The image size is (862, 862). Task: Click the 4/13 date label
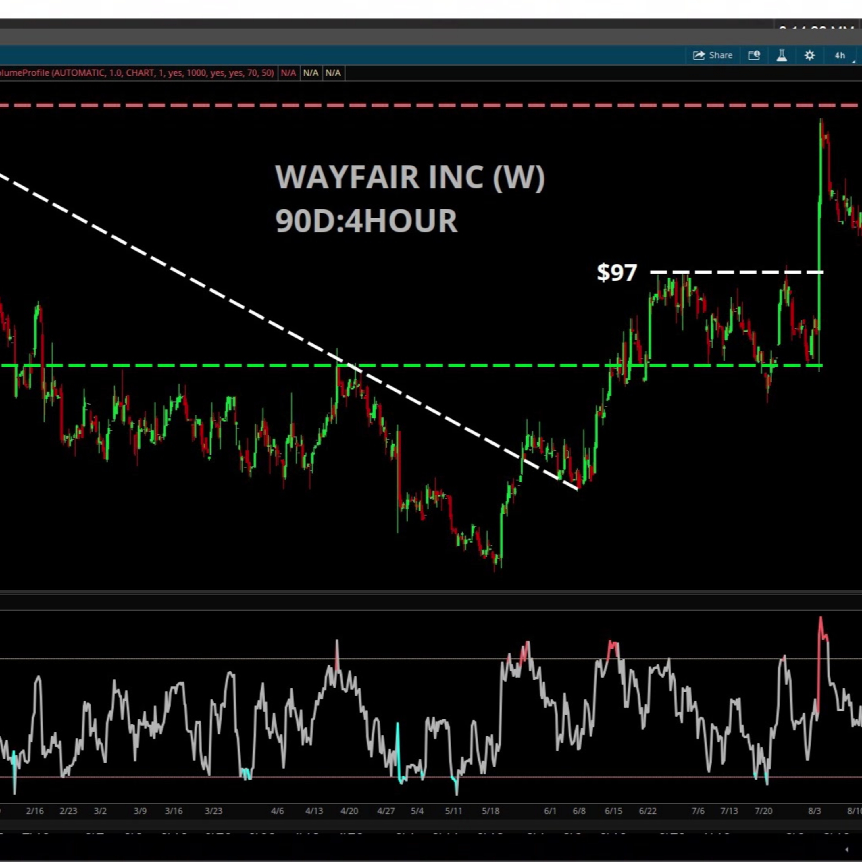click(x=314, y=811)
